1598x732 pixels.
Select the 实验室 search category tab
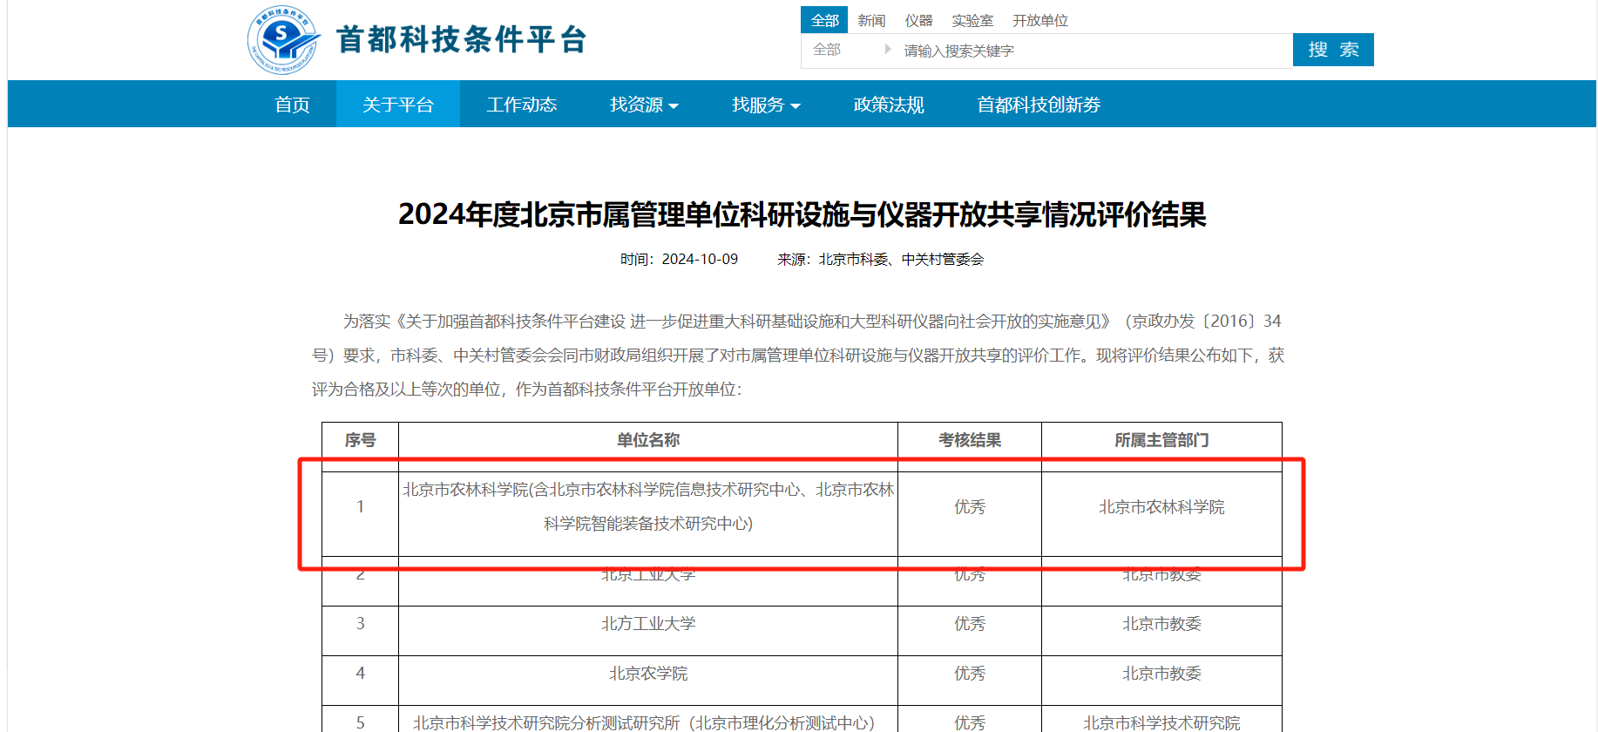[x=972, y=20]
